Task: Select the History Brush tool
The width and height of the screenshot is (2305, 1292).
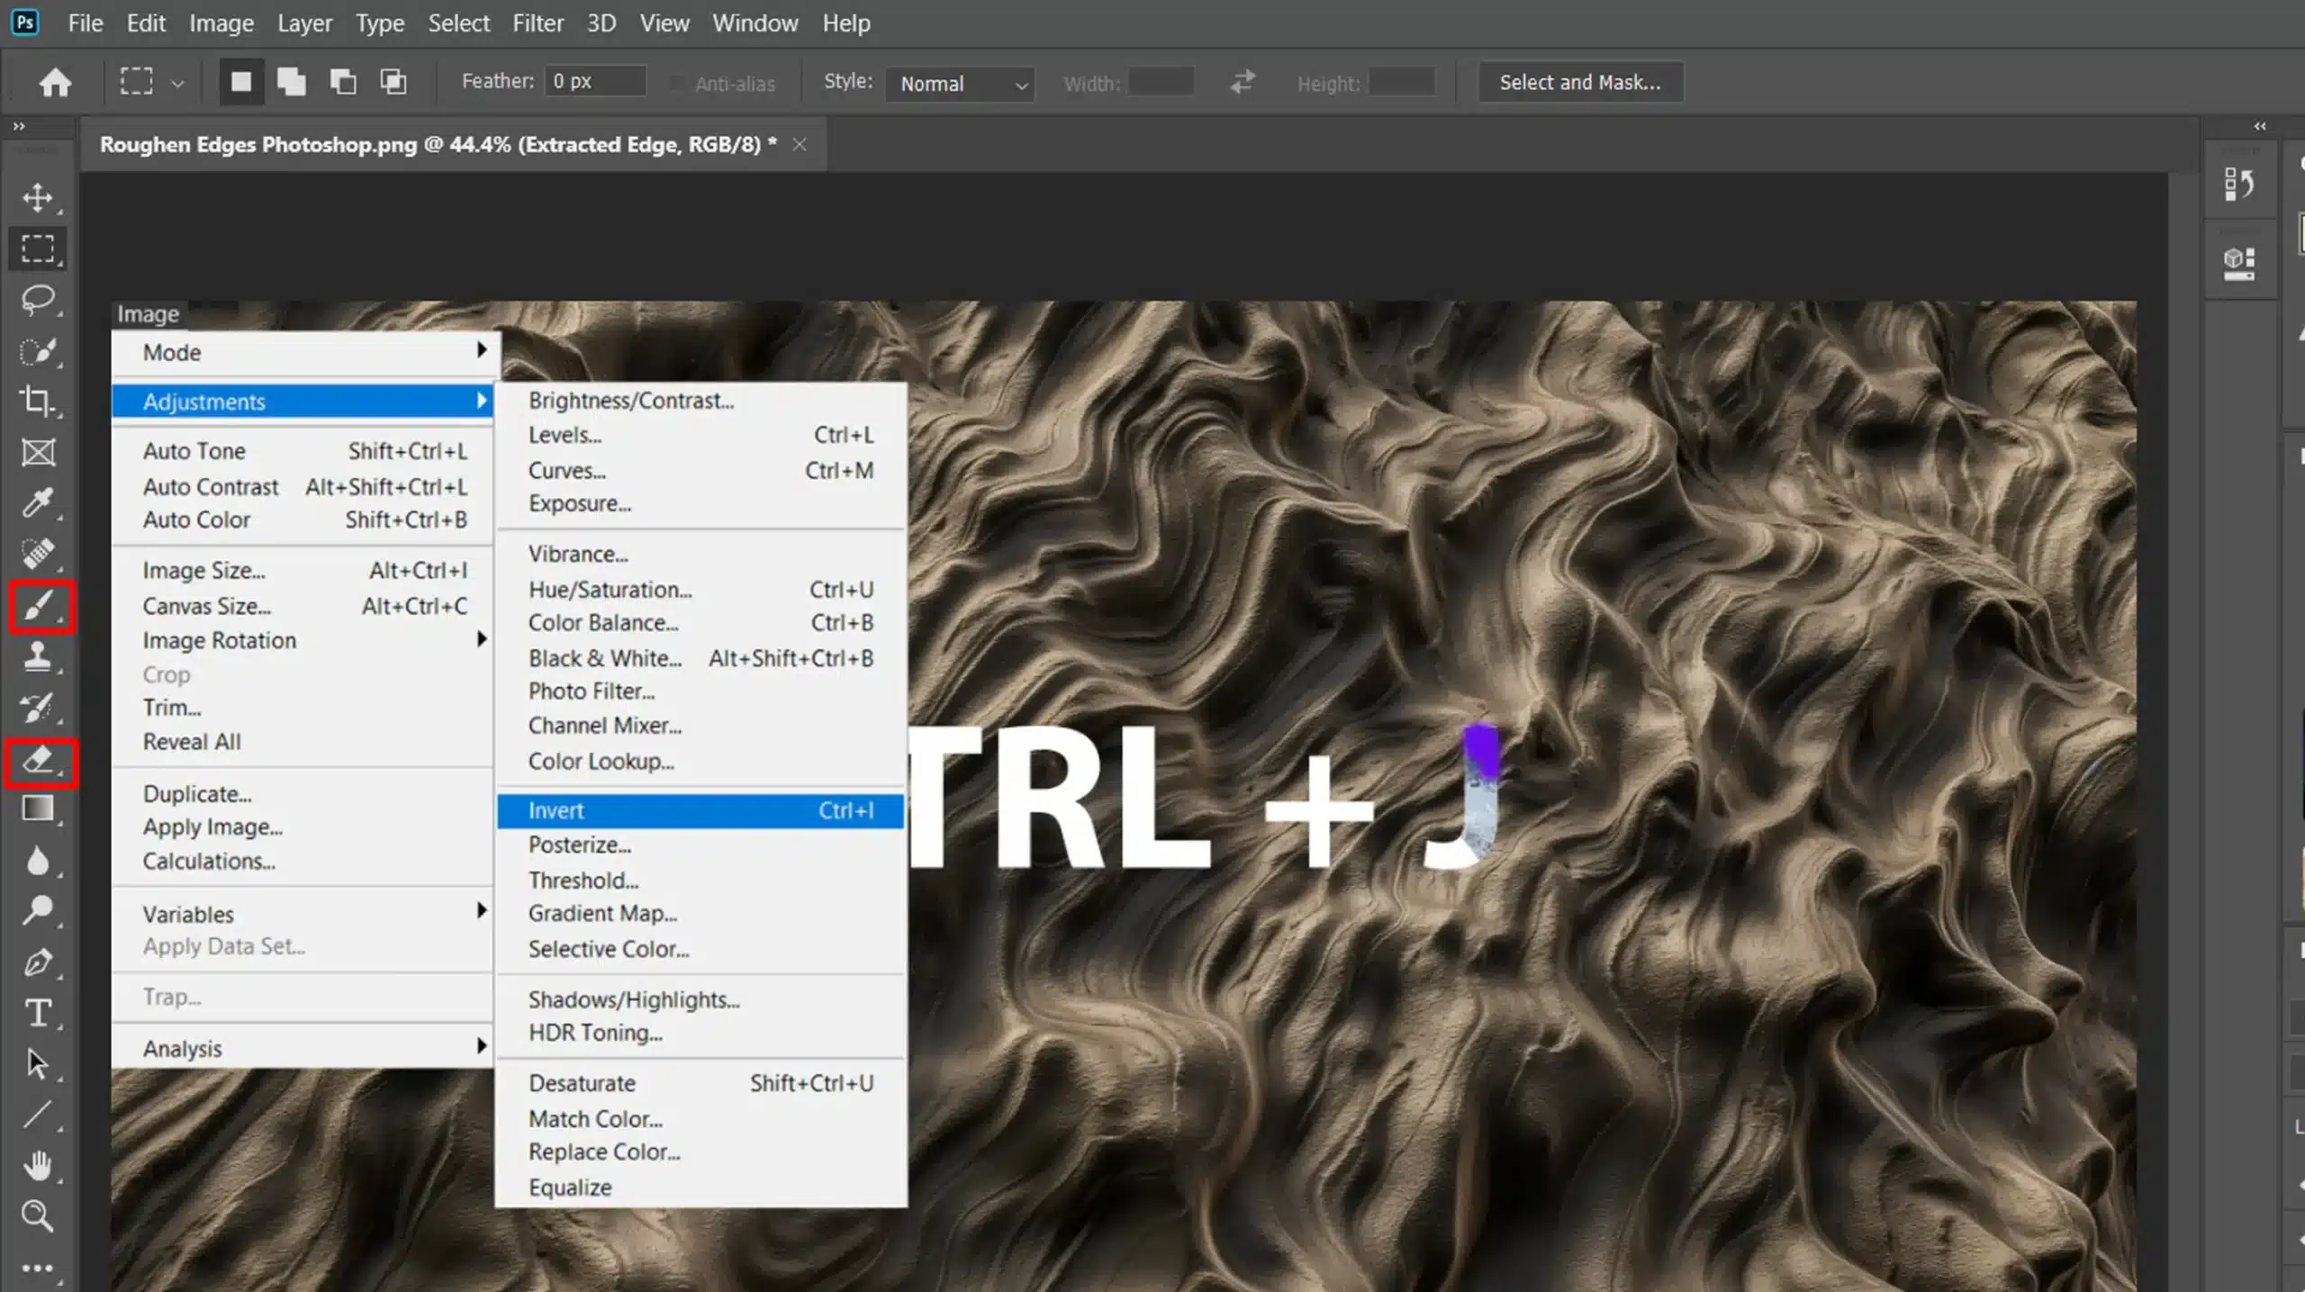Action: tap(38, 708)
